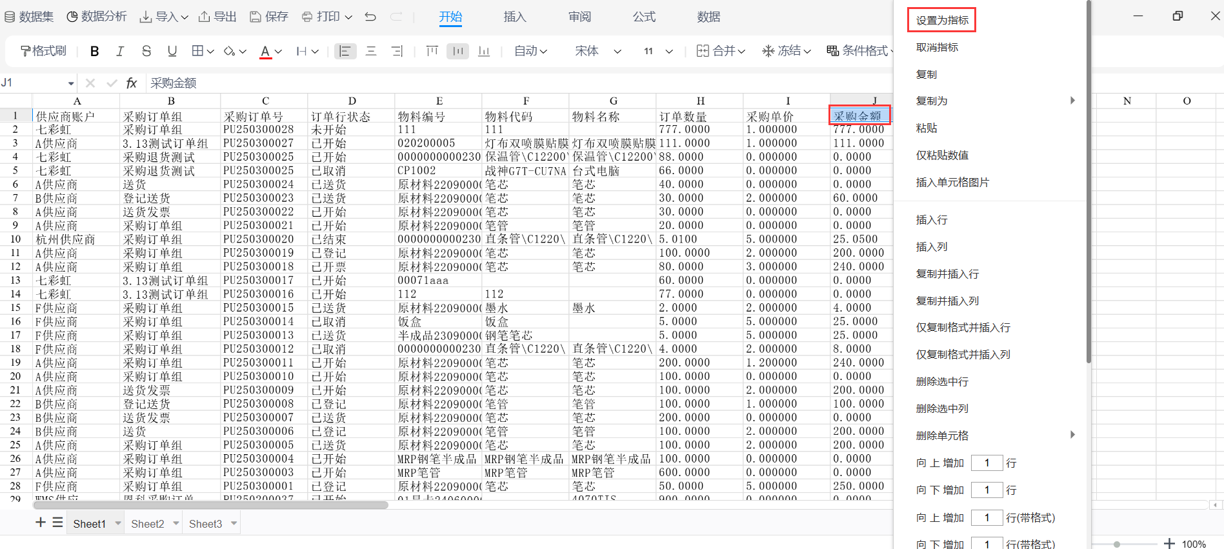The width and height of the screenshot is (1224, 549).
Task: Center text horizontally
Action: pos(371,51)
